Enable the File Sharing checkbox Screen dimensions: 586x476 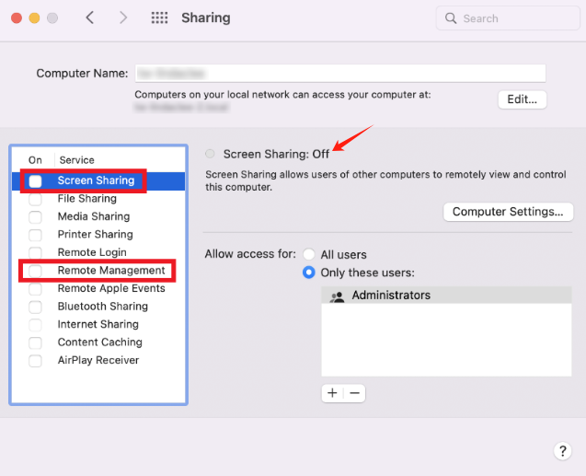pos(35,199)
